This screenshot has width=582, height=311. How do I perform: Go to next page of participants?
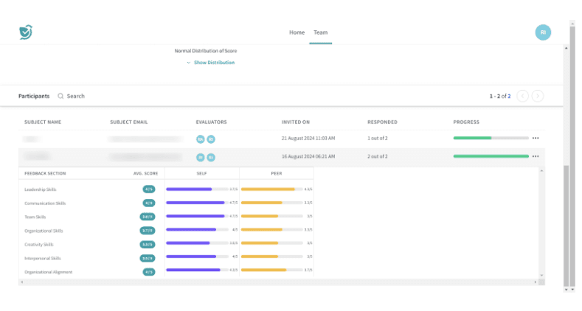(538, 96)
